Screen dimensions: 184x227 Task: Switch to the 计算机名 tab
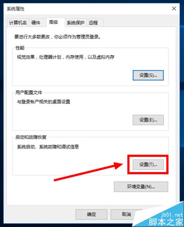[18, 23]
